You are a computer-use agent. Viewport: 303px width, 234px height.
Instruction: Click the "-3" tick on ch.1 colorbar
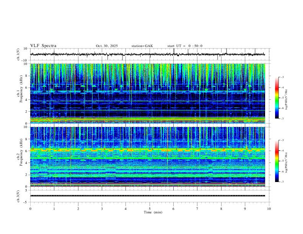(x=282, y=77)
